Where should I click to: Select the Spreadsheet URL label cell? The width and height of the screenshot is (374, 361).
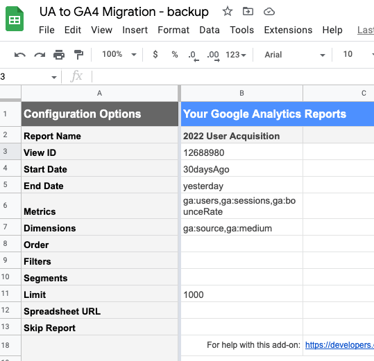(x=100, y=310)
